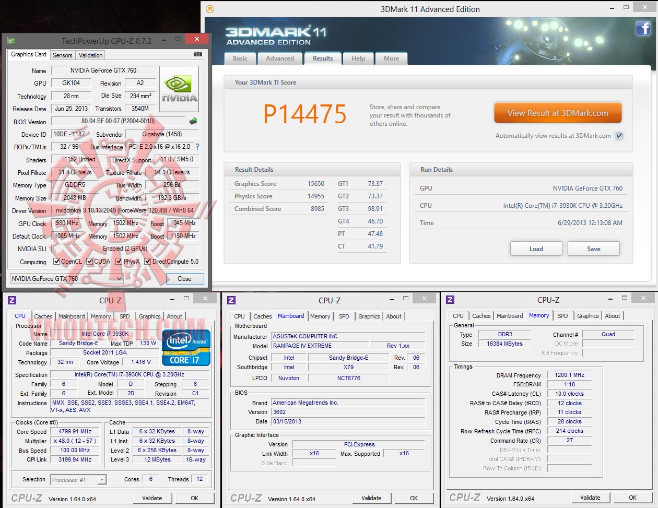Screen dimensions: 658x508
Task: Open the Processor #1 selection dropdown
Action: pyautogui.click(x=78, y=480)
